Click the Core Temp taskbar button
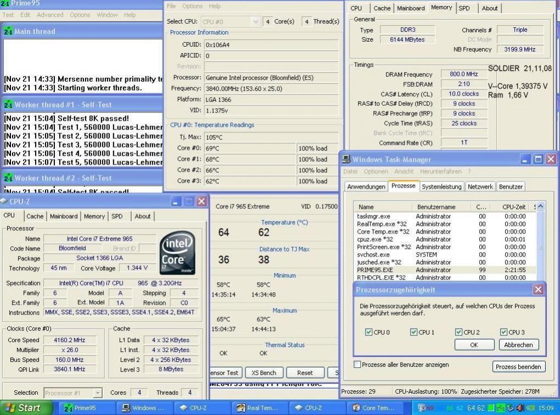The image size is (560, 415). [x=374, y=408]
